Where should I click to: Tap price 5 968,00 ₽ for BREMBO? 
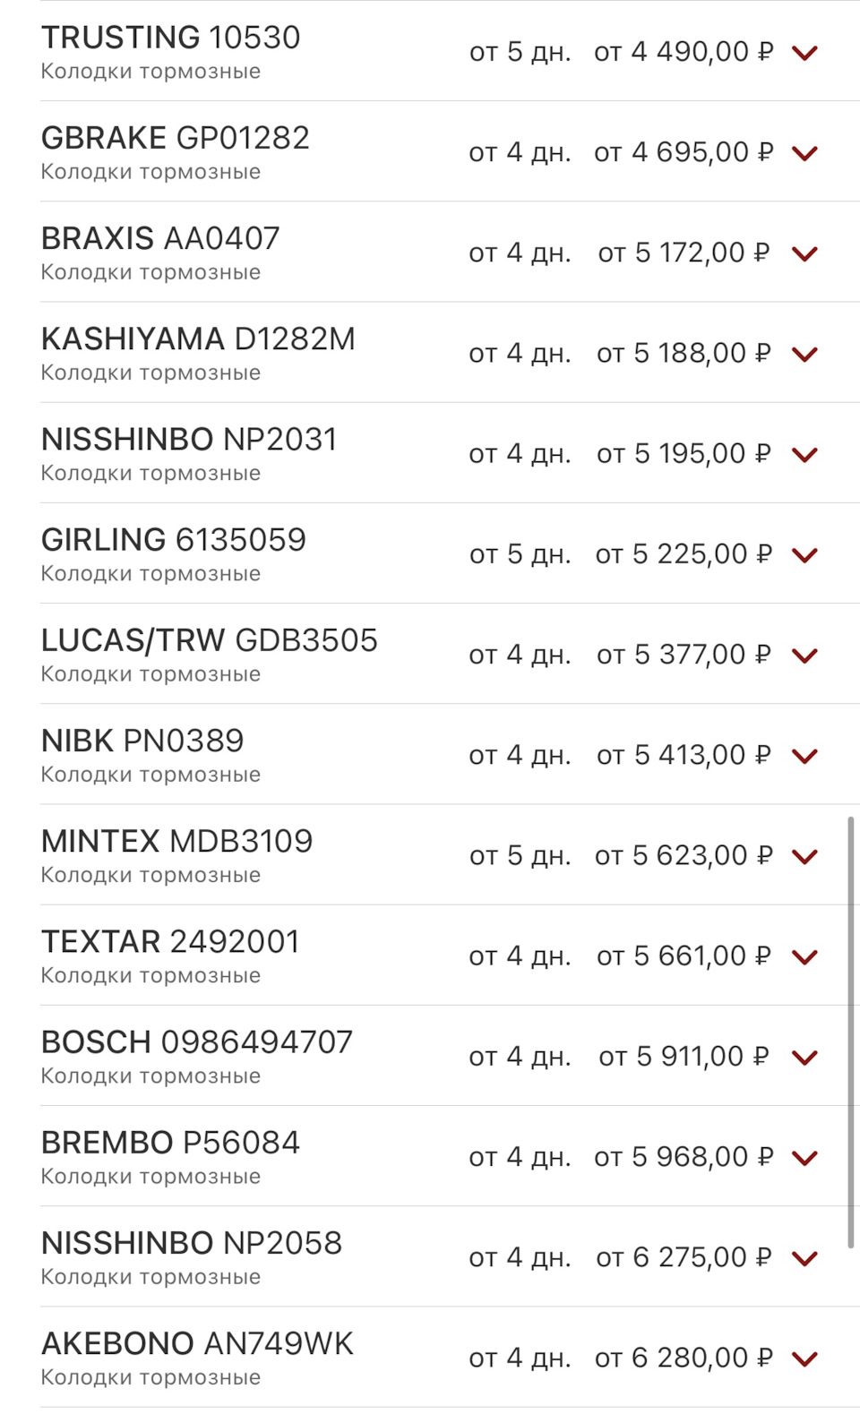[x=683, y=1157]
